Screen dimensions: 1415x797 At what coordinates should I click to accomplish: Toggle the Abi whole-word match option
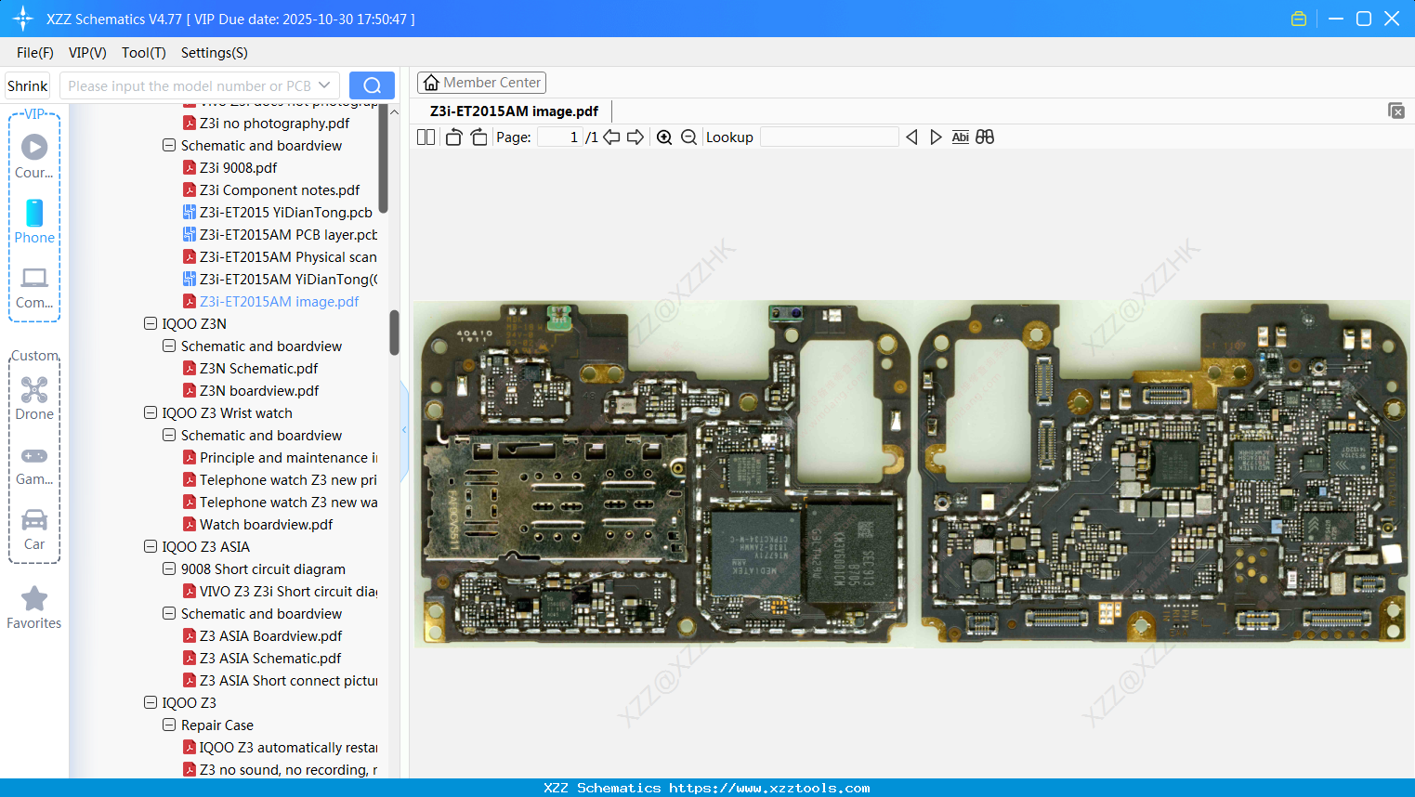click(961, 137)
